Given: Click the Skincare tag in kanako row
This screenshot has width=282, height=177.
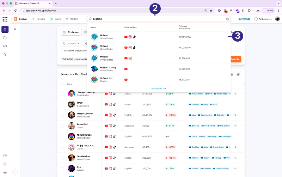Looking at the screenshot, I should (x=194, y=126).
